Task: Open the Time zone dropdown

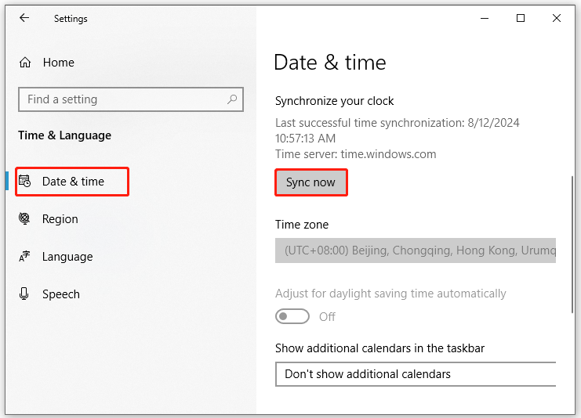Action: pos(416,250)
